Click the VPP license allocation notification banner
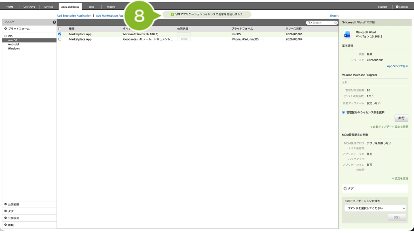This screenshot has height=233, width=414. 207,15
